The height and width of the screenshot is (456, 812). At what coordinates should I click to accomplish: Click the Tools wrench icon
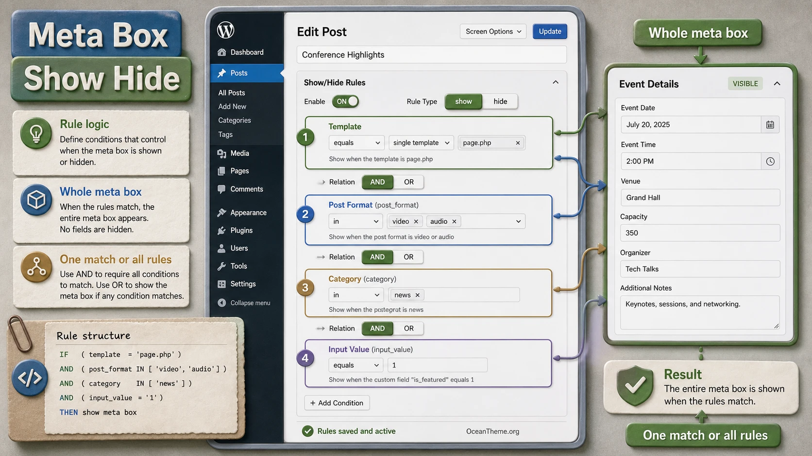coord(222,266)
